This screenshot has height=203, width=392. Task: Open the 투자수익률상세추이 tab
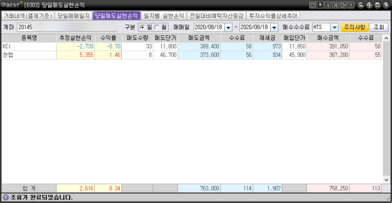click(x=273, y=16)
